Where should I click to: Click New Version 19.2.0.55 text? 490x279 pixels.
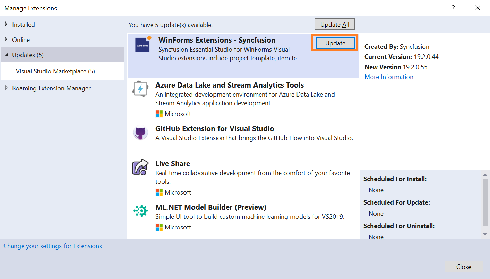pyautogui.click(x=396, y=67)
